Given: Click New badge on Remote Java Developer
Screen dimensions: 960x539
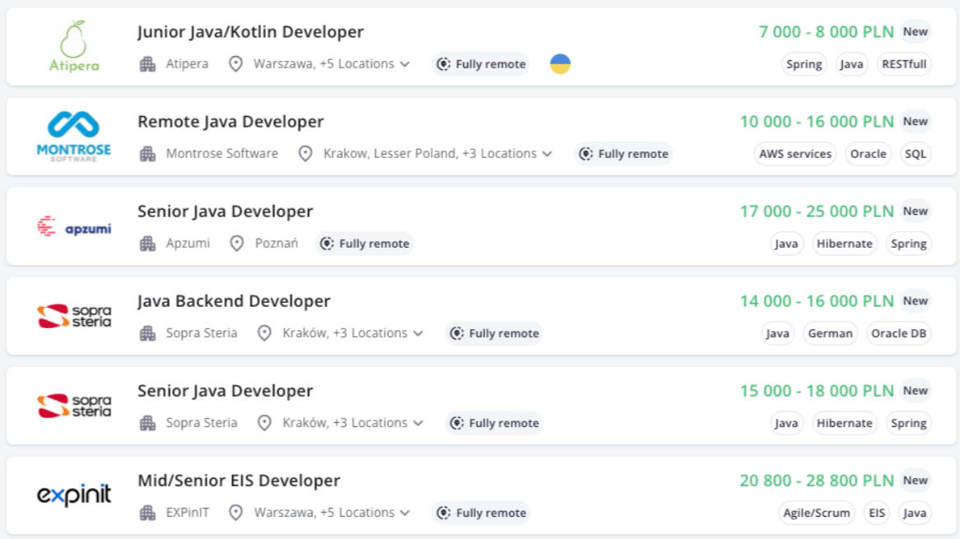Looking at the screenshot, I should (915, 122).
